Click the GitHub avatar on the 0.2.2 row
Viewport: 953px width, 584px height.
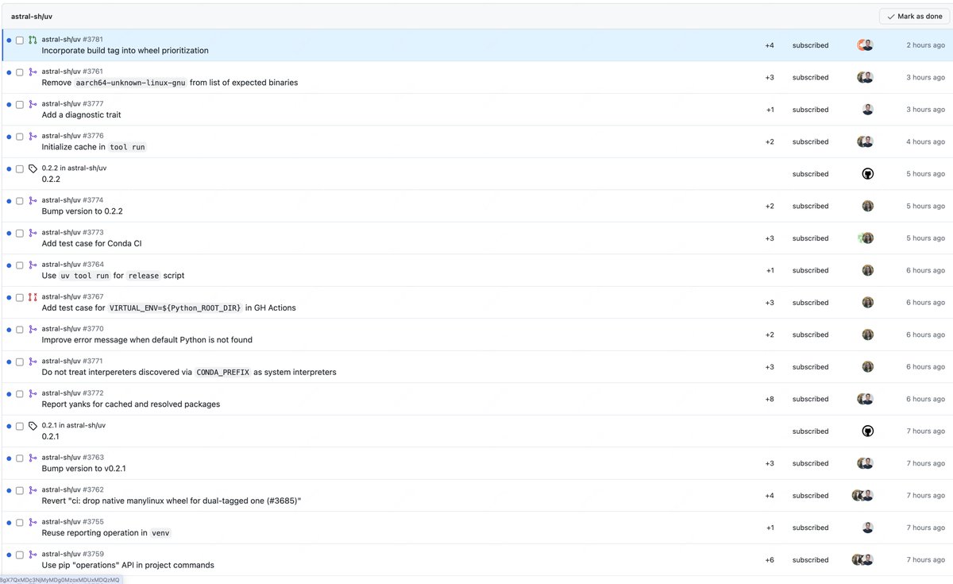point(868,174)
